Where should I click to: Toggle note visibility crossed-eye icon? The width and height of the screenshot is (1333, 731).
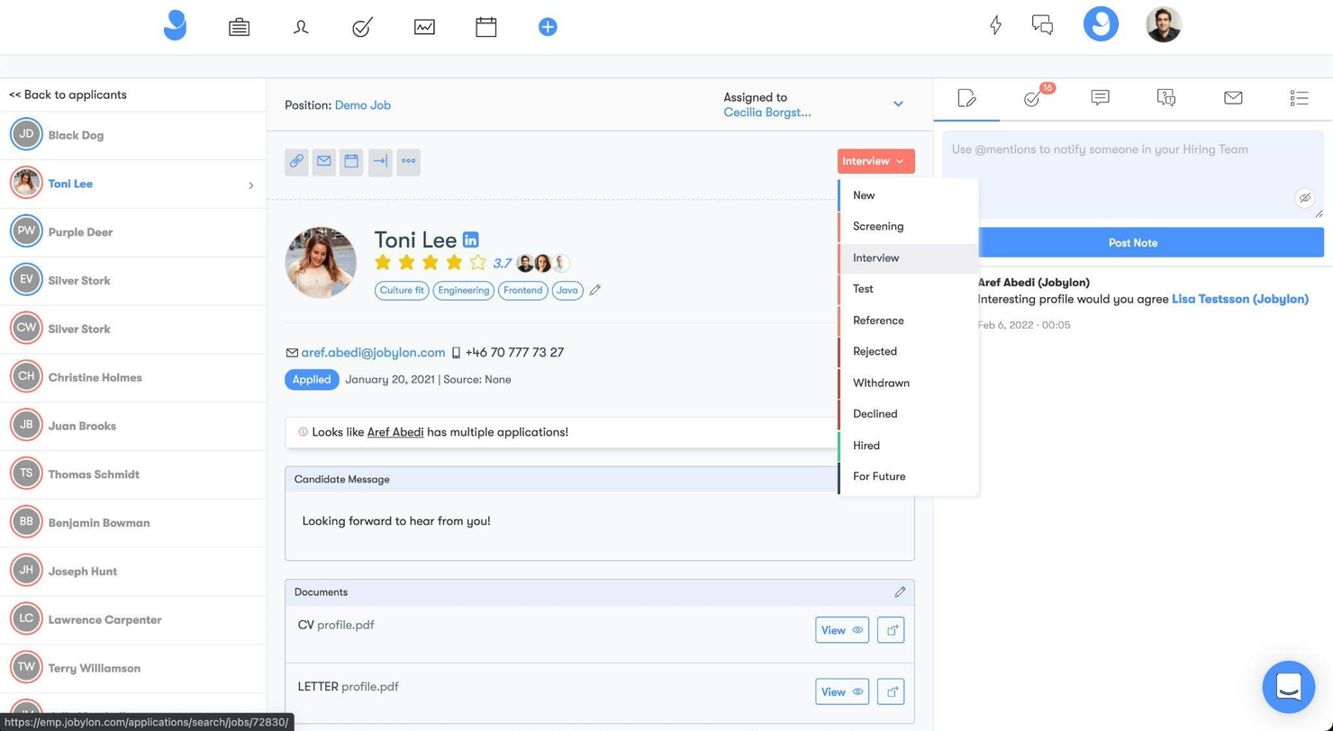pyautogui.click(x=1304, y=198)
